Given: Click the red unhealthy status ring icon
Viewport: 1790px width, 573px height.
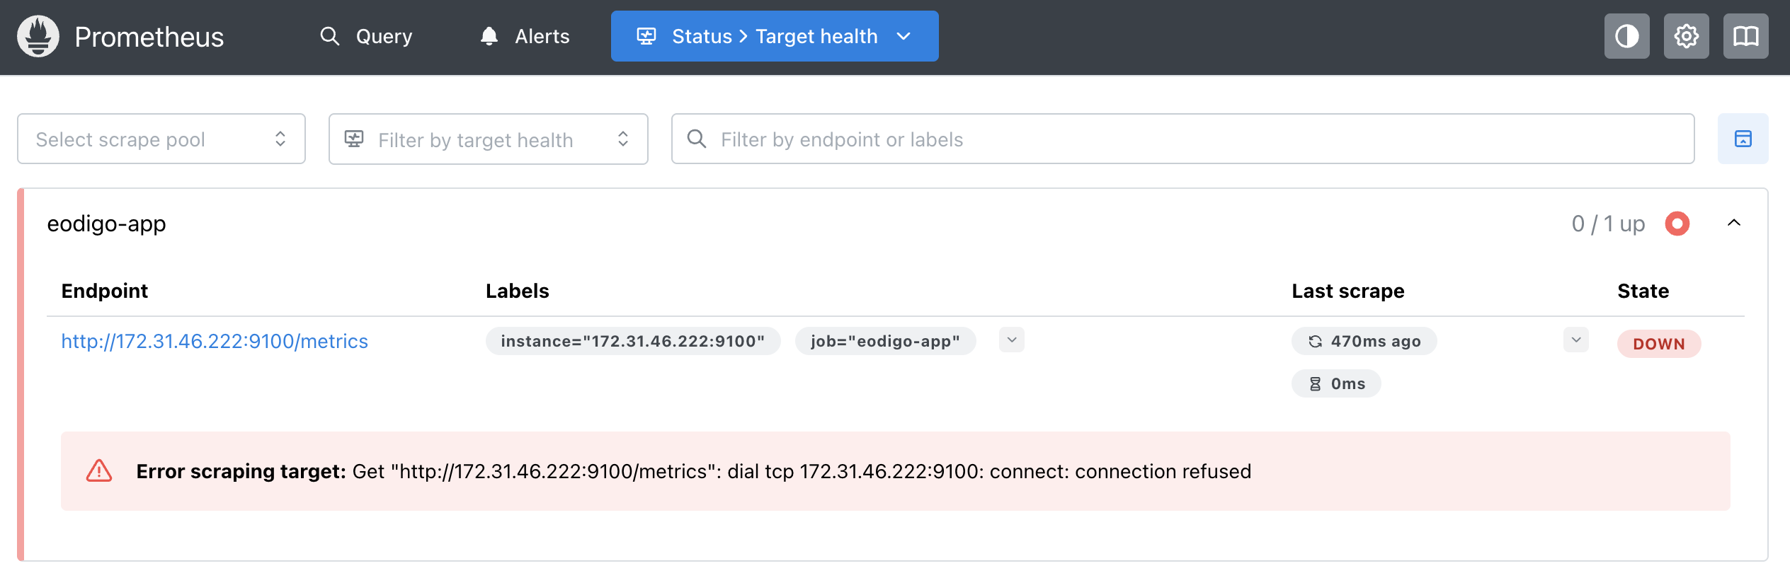Looking at the screenshot, I should point(1677,224).
